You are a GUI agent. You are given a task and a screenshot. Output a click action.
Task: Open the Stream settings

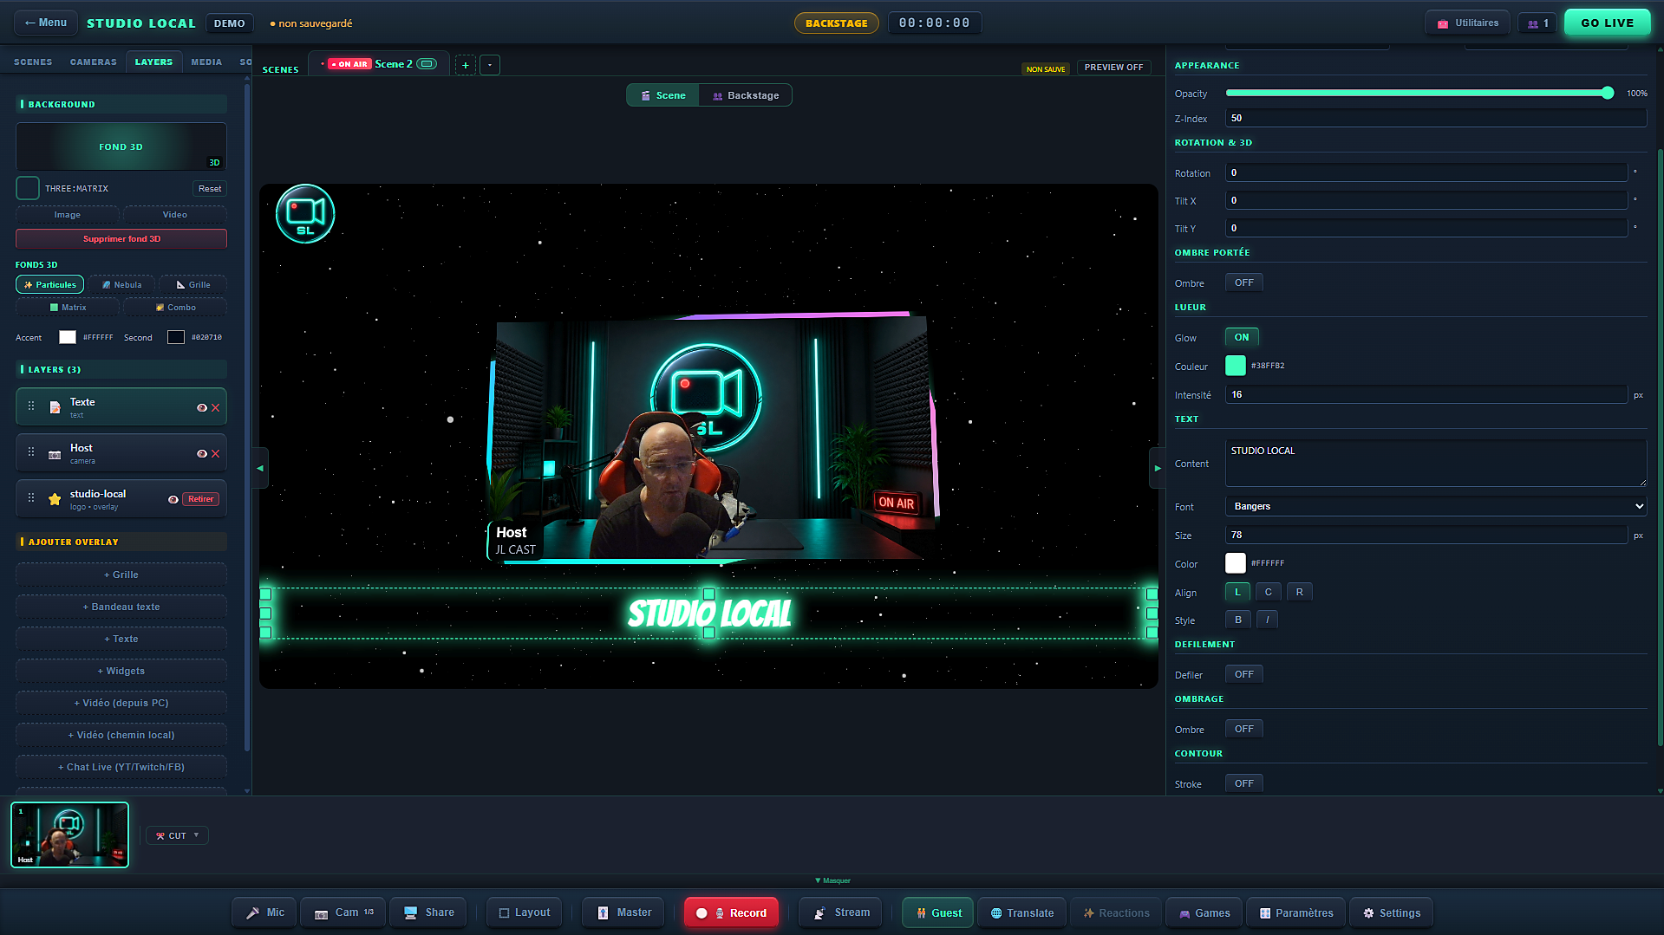(841, 912)
